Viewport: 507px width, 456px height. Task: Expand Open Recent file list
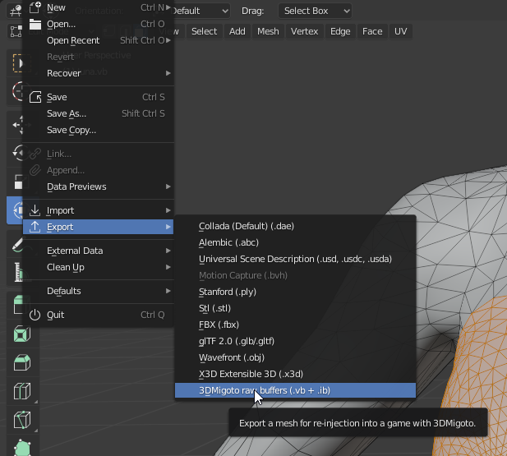(x=98, y=40)
